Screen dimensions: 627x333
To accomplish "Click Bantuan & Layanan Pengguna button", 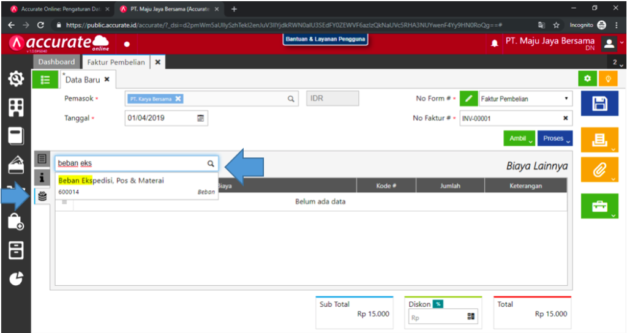I will pyautogui.click(x=325, y=39).
